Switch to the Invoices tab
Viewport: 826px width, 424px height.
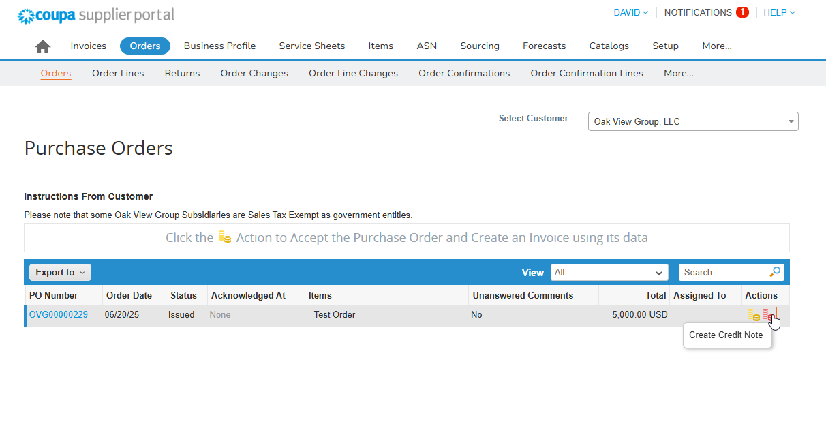coord(89,46)
